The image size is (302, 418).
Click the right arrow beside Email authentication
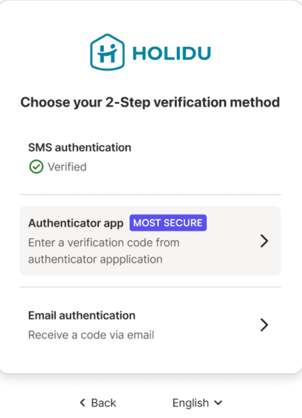(x=264, y=325)
